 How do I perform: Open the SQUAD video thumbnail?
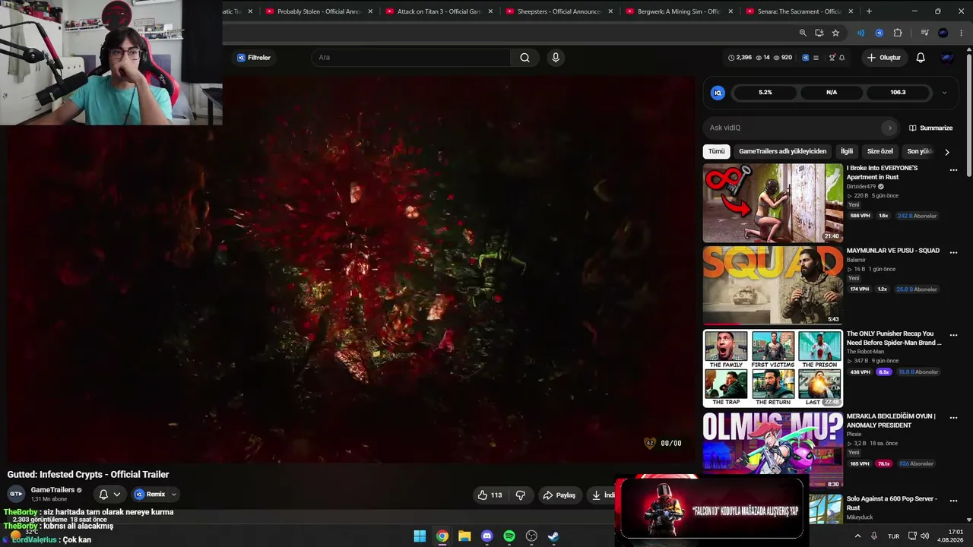pyautogui.click(x=772, y=286)
